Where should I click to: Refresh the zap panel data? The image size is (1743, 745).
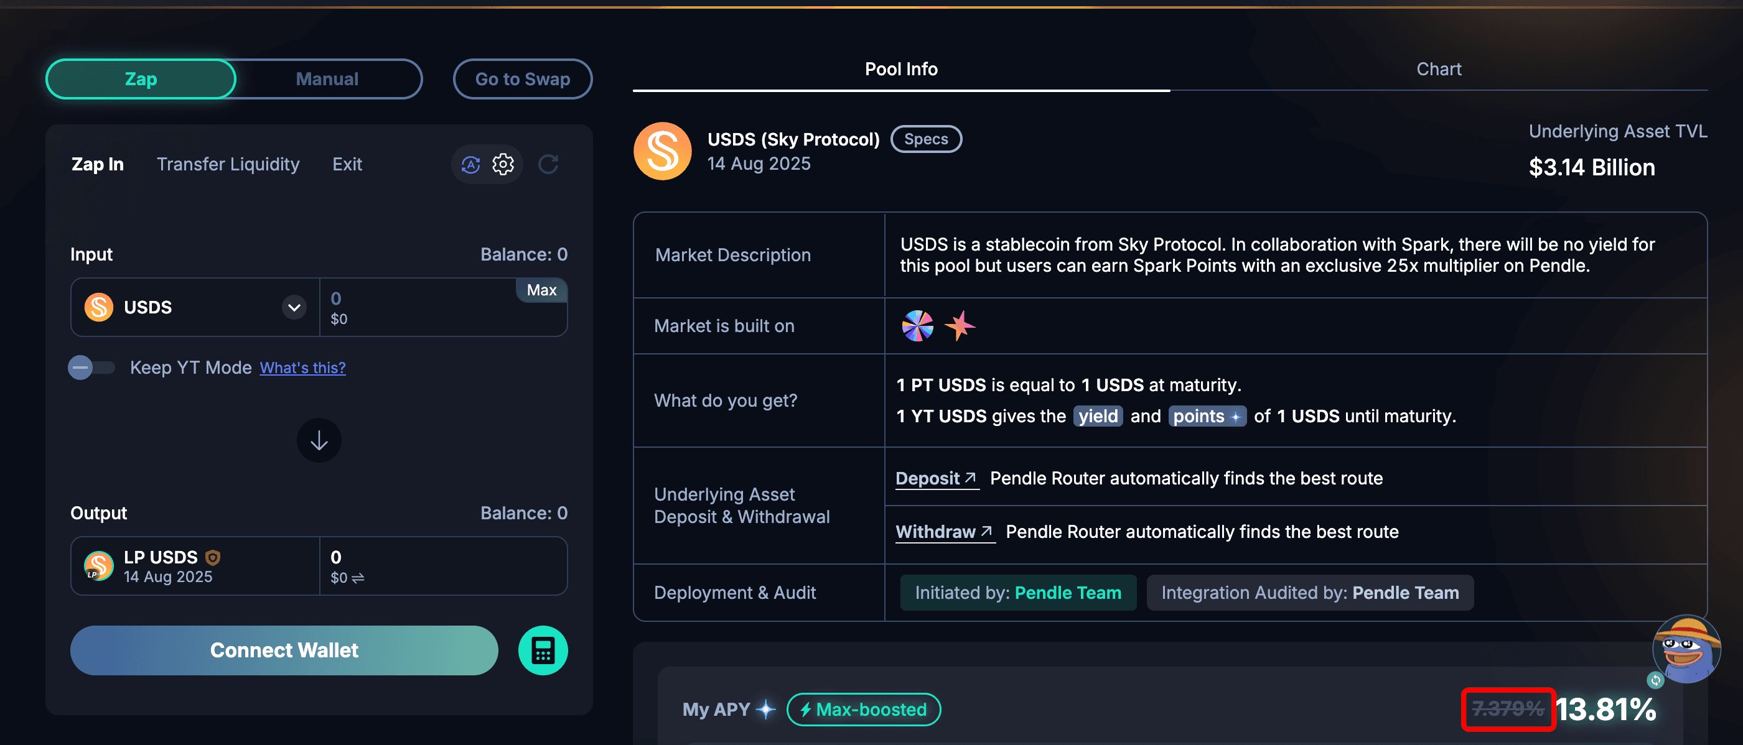(548, 164)
